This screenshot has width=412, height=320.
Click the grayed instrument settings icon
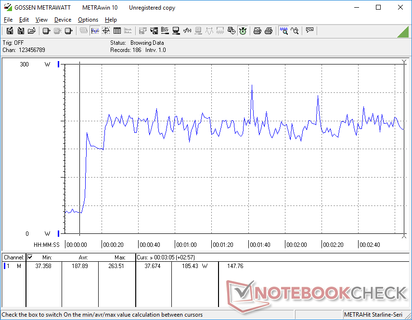click(198, 31)
